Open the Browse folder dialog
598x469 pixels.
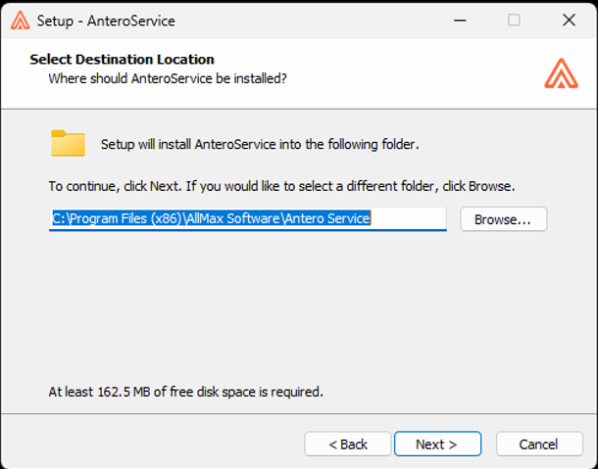[x=503, y=219]
